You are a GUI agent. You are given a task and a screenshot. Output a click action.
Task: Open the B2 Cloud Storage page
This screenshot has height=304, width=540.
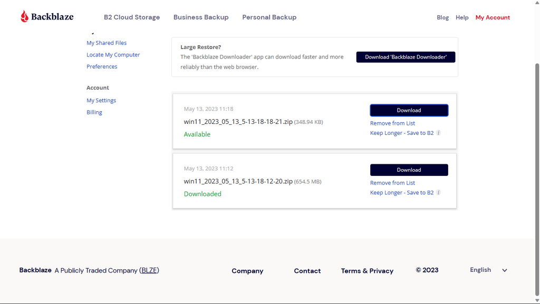tap(131, 17)
